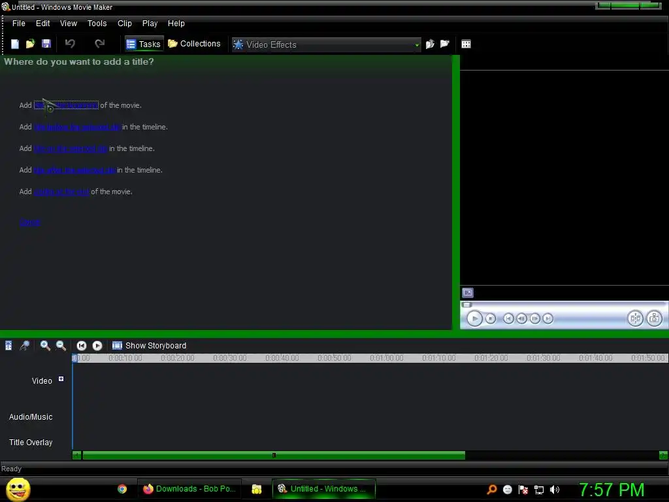Click the 0:01:00.00 mark on the ruler
The image size is (669, 502).
pos(387,358)
